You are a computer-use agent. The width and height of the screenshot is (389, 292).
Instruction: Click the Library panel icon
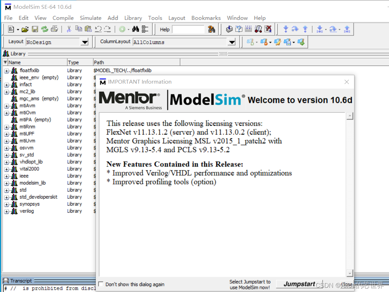coord(6,53)
